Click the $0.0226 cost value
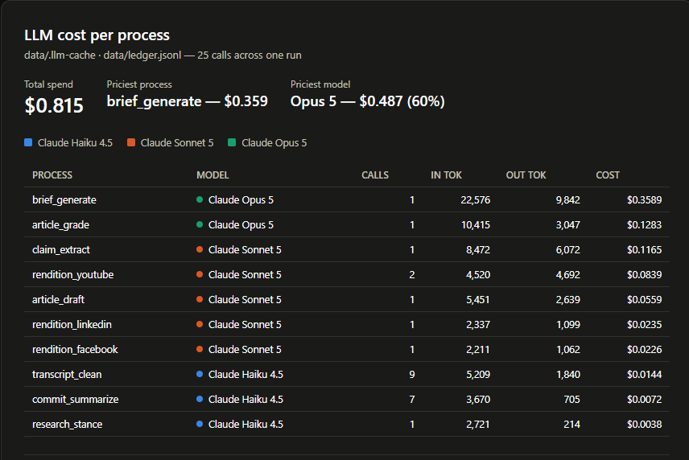 point(644,350)
